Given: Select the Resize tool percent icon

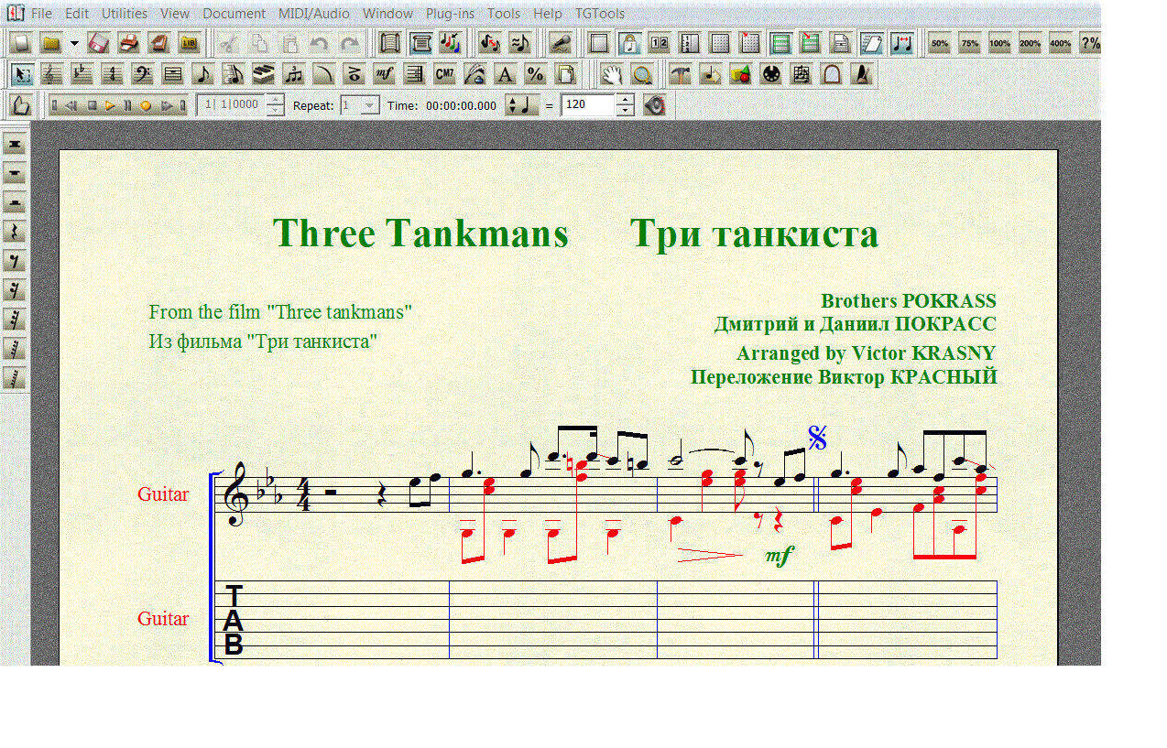Looking at the screenshot, I should [535, 74].
